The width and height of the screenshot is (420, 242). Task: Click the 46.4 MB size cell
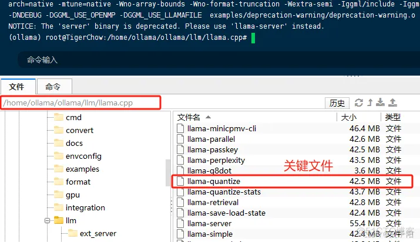point(364,128)
